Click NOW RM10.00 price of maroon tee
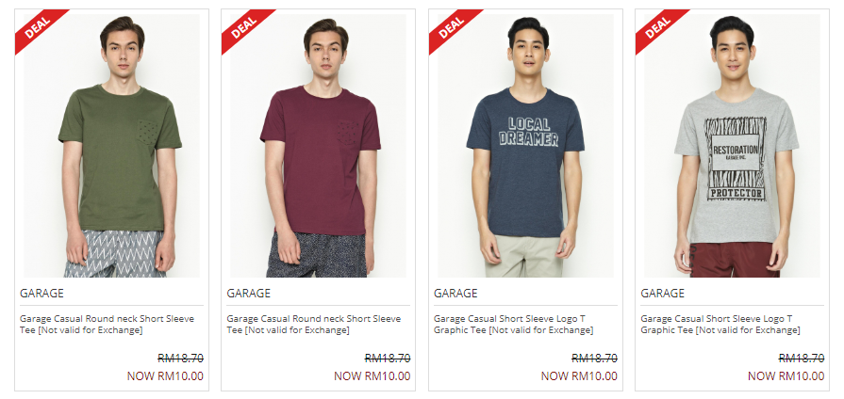The image size is (844, 399). [x=372, y=375]
